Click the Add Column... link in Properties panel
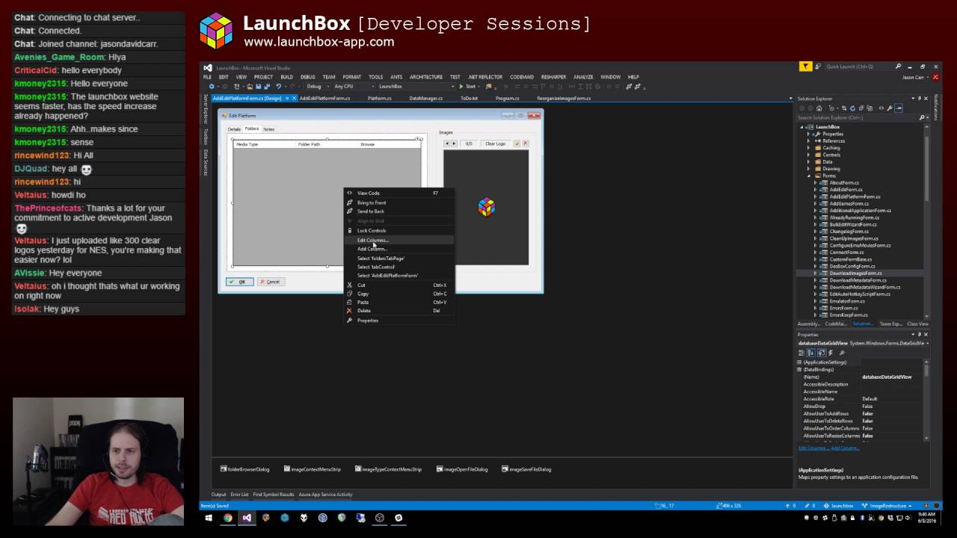957x538 pixels. [845, 448]
